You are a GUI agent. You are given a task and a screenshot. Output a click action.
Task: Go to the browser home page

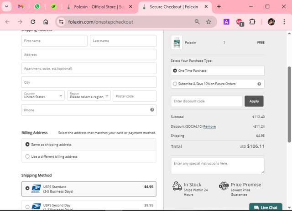tap(46, 22)
